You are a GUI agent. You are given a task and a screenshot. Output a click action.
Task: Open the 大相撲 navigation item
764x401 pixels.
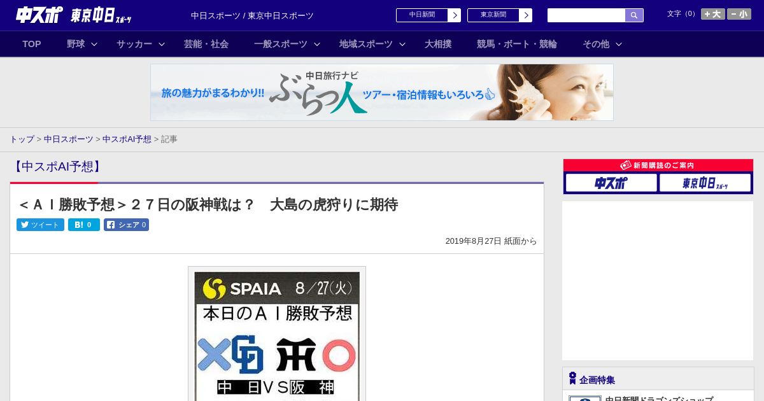click(x=438, y=44)
